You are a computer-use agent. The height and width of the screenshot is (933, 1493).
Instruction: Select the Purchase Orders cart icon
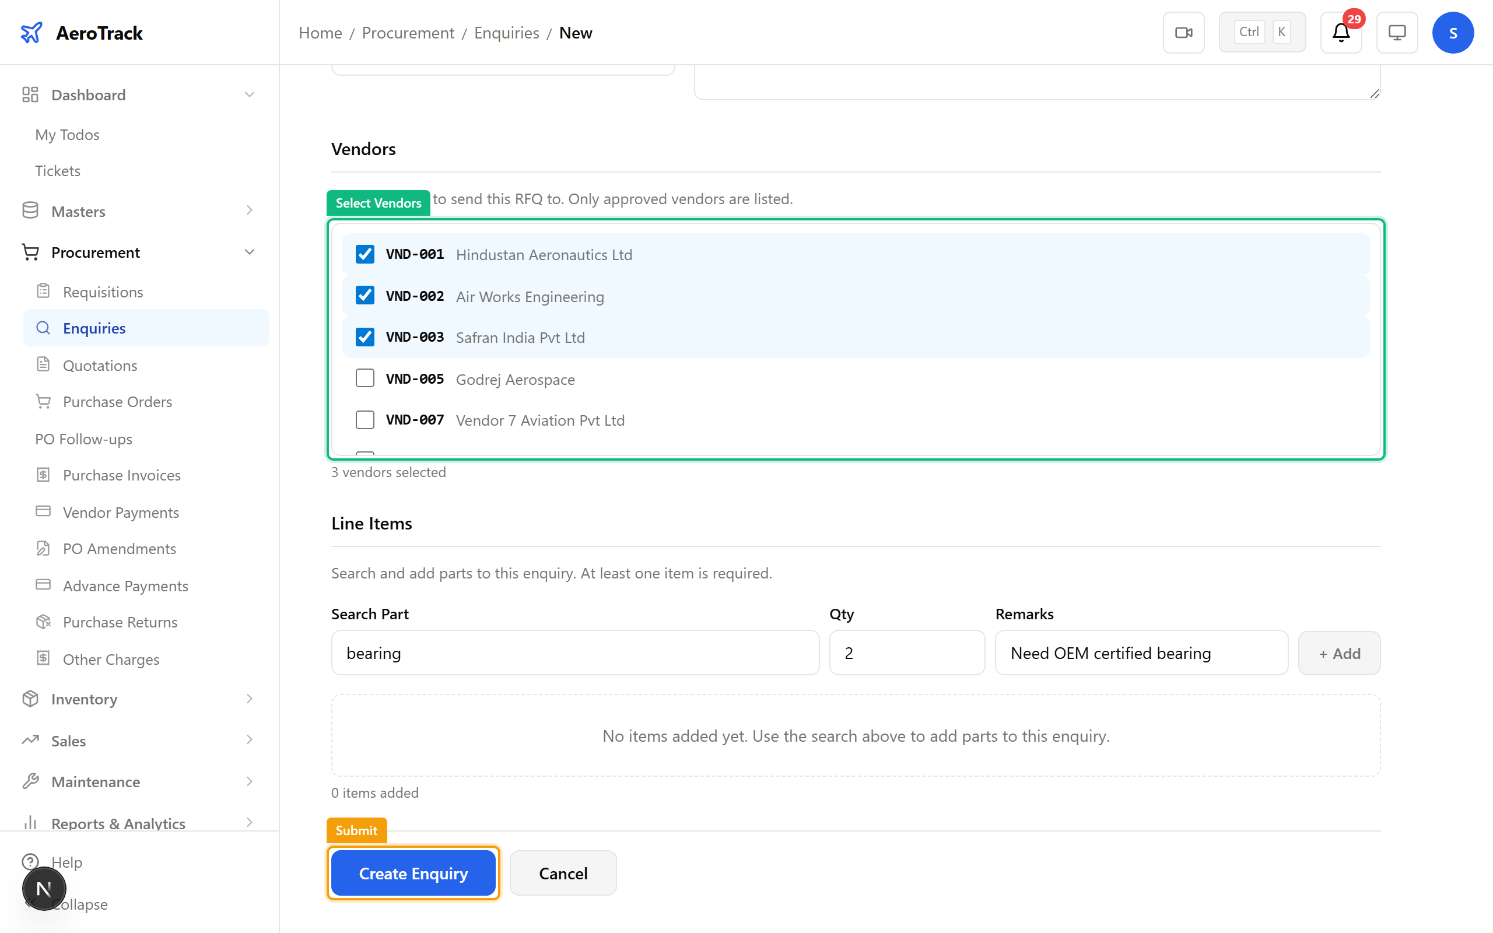pos(43,401)
